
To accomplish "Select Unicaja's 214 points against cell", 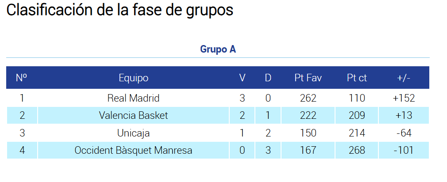I will click(357, 133).
